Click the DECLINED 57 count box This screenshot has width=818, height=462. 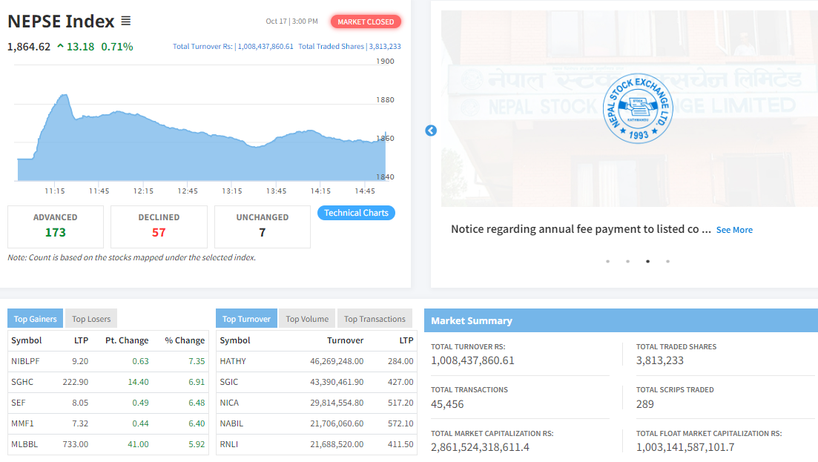point(159,226)
